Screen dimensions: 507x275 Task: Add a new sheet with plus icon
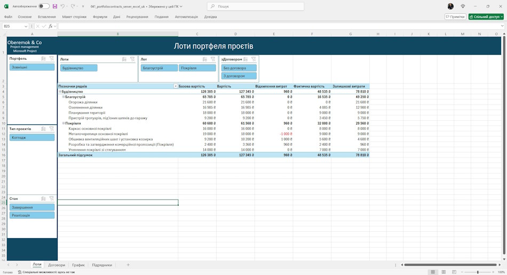[128, 265]
